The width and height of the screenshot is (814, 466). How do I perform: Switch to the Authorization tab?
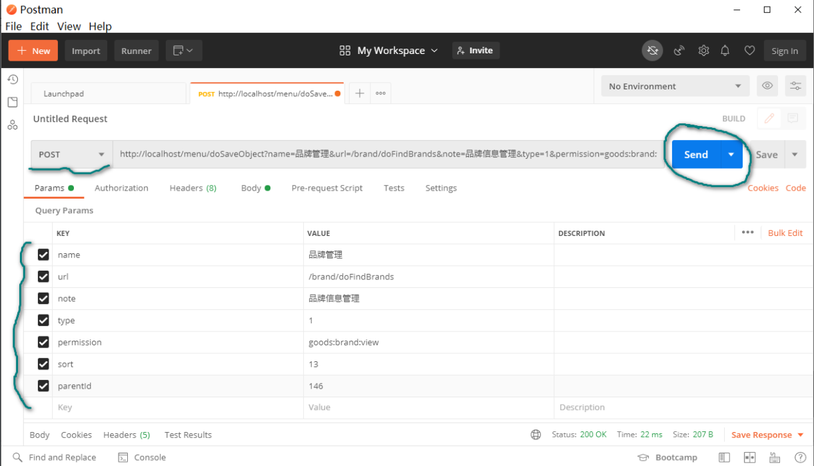121,188
